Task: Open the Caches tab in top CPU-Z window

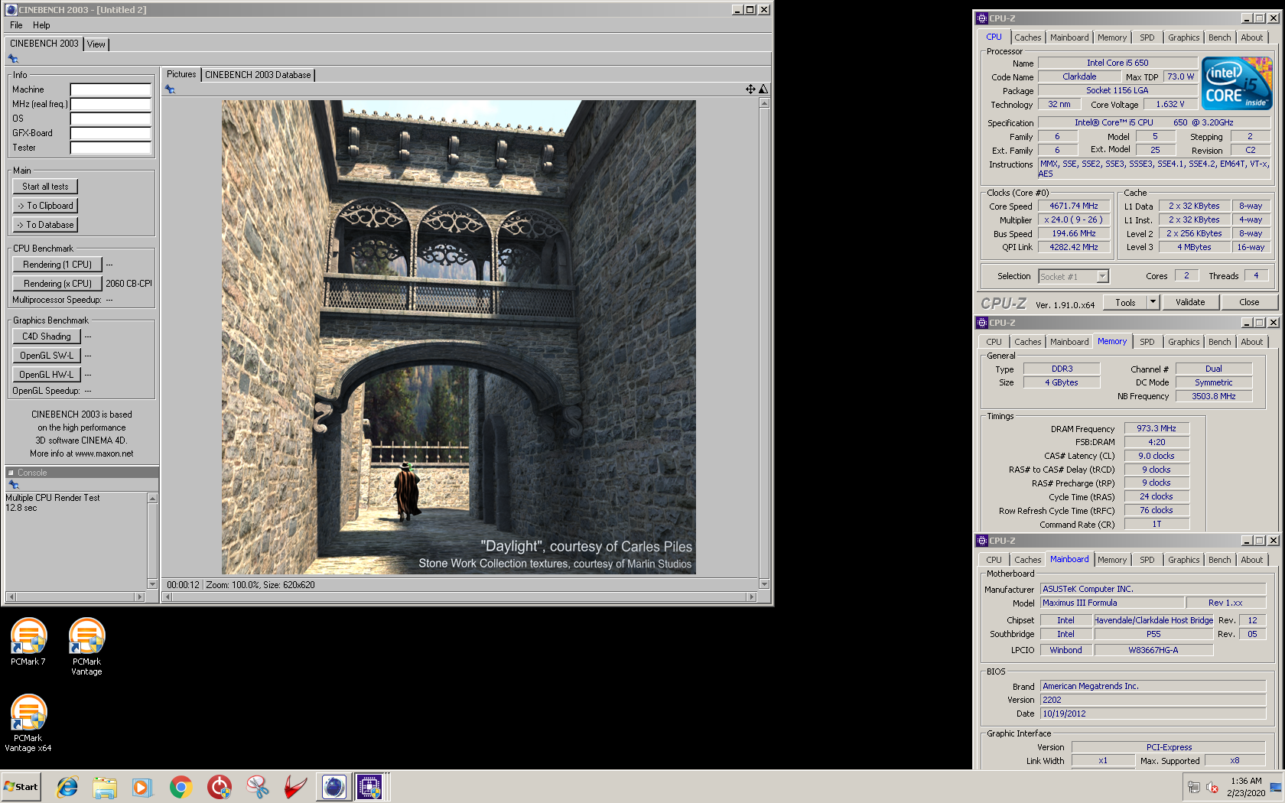Action: 1028,37
